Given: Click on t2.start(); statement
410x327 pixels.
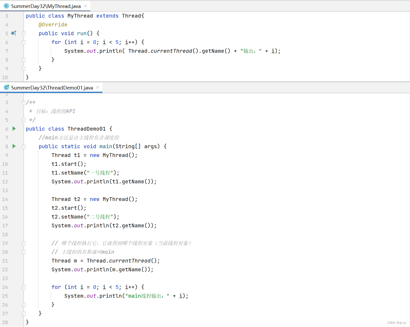Looking at the screenshot, I should tap(69, 208).
